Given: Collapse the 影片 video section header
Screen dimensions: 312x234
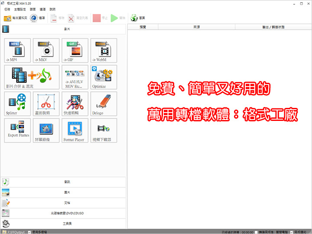Looking at the screenshot, I should click(63, 29).
